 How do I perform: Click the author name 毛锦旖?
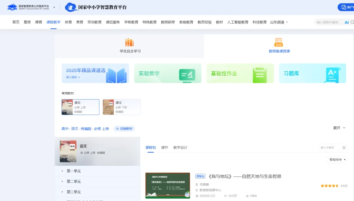click(204, 185)
